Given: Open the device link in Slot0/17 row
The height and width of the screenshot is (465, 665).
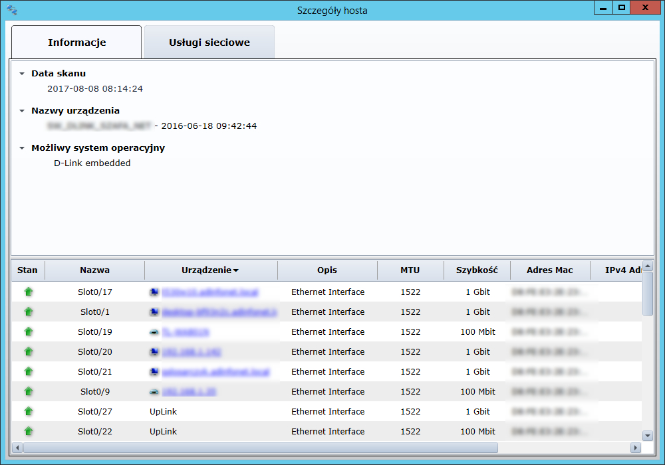Looking at the screenshot, I should [209, 292].
